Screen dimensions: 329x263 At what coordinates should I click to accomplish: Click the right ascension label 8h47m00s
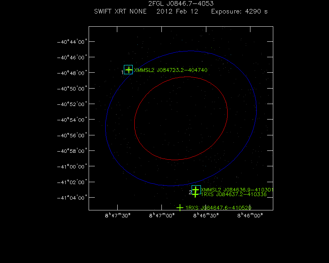162,215
